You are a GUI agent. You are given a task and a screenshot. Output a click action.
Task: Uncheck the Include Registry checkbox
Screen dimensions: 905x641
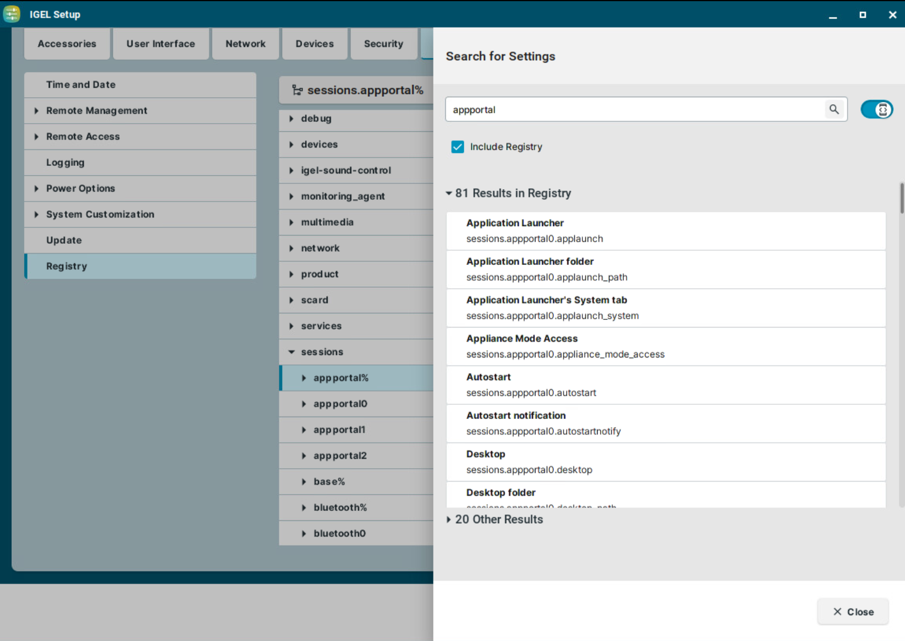[x=457, y=147]
